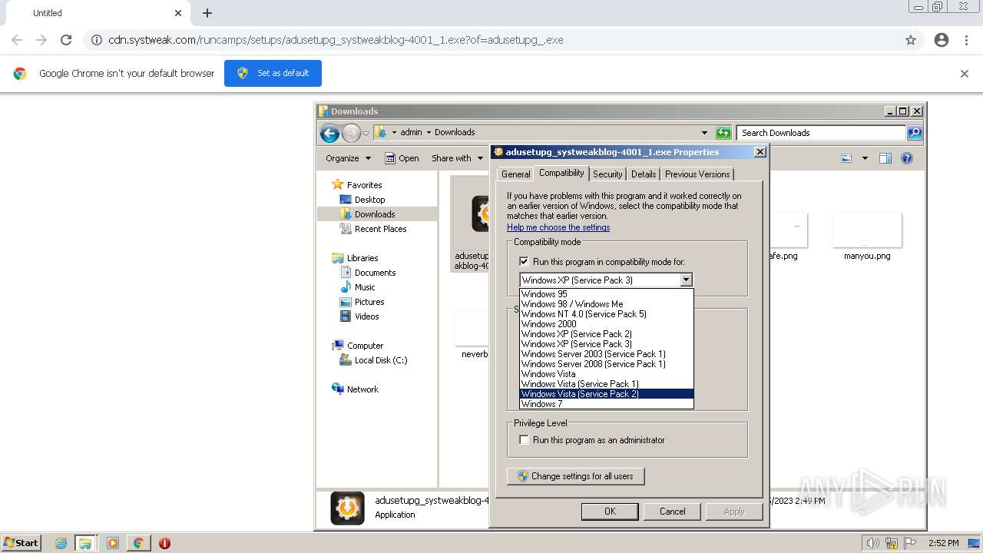
Task: Change view icon in Downloads toolbar
Action: pos(846,158)
